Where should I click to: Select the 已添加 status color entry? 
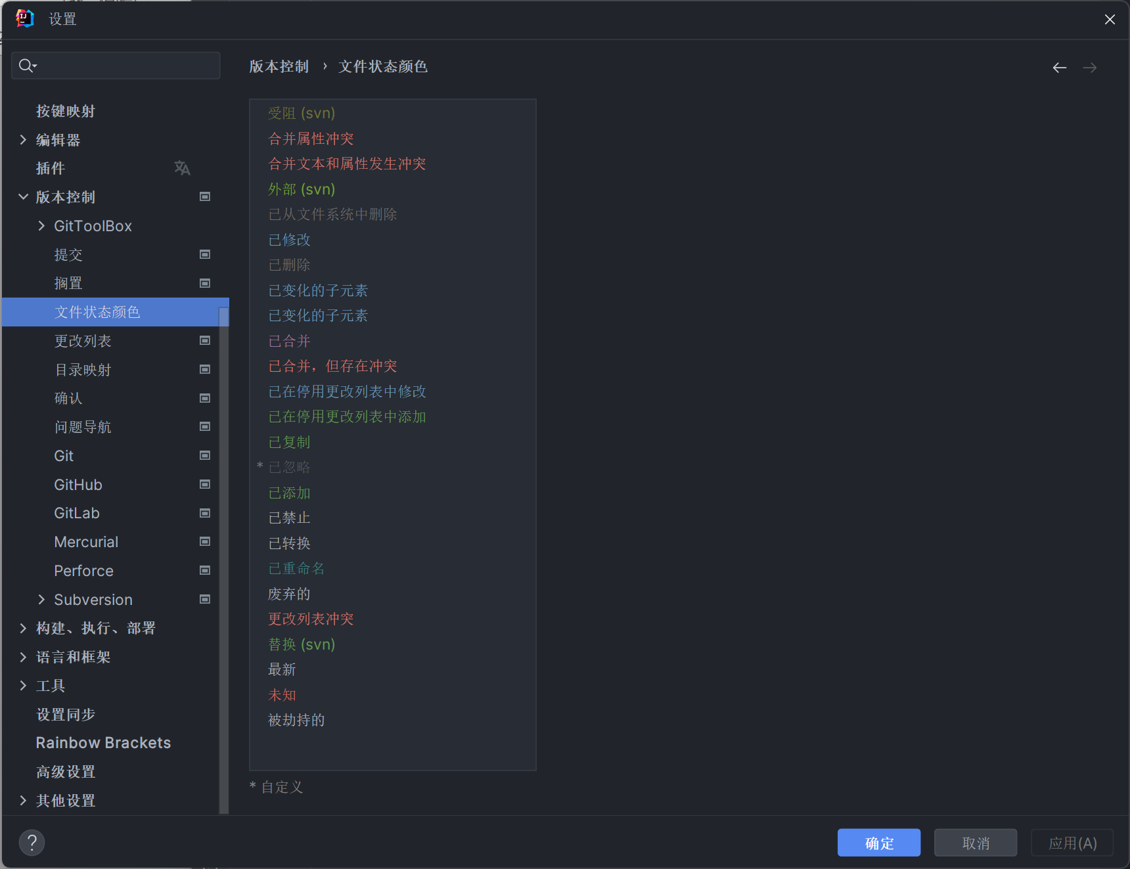(x=289, y=493)
